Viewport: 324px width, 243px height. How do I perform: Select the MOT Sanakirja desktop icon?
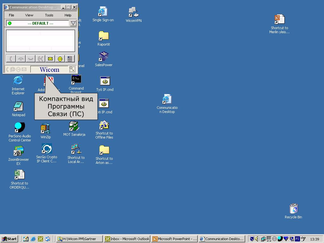coord(74,128)
